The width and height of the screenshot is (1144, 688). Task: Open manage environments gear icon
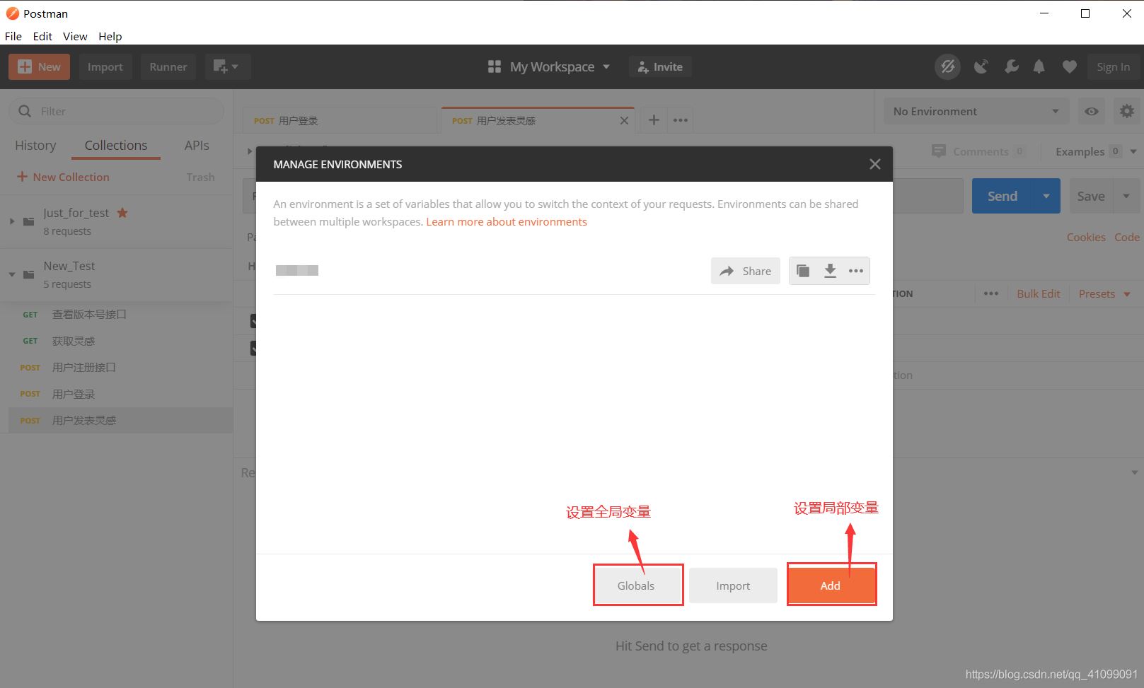point(1126,111)
